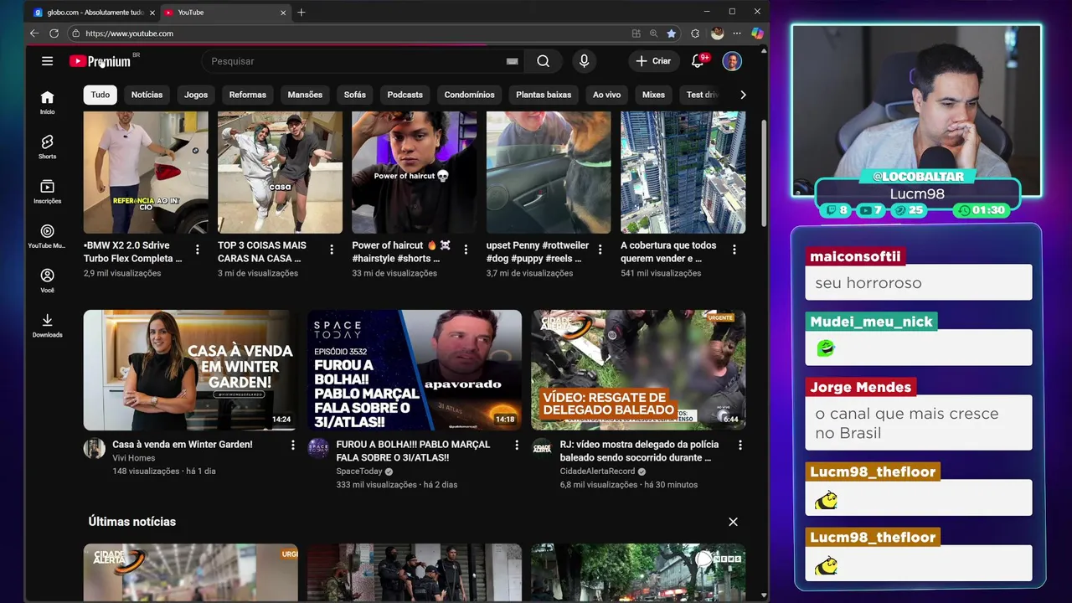Reload the page in the browser
Image resolution: width=1072 pixels, height=603 pixels.
click(x=54, y=33)
